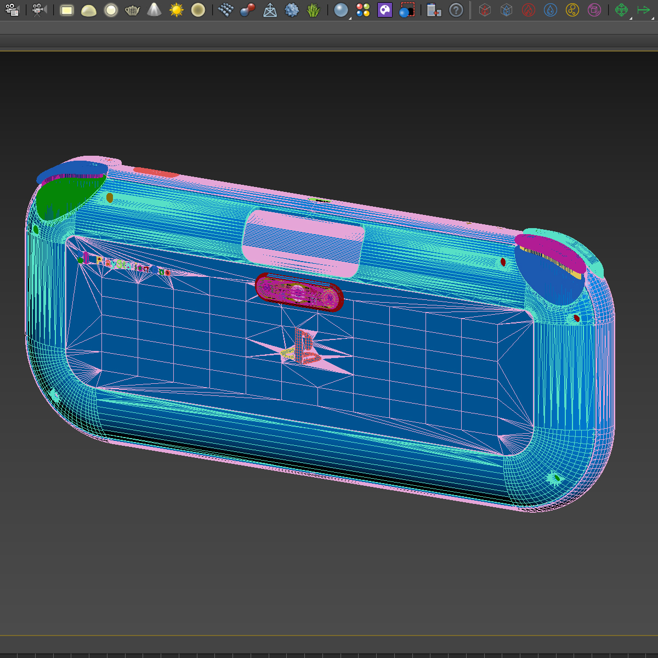Activate the red dashed region render icon
The height and width of the screenshot is (658, 658).
(x=407, y=10)
